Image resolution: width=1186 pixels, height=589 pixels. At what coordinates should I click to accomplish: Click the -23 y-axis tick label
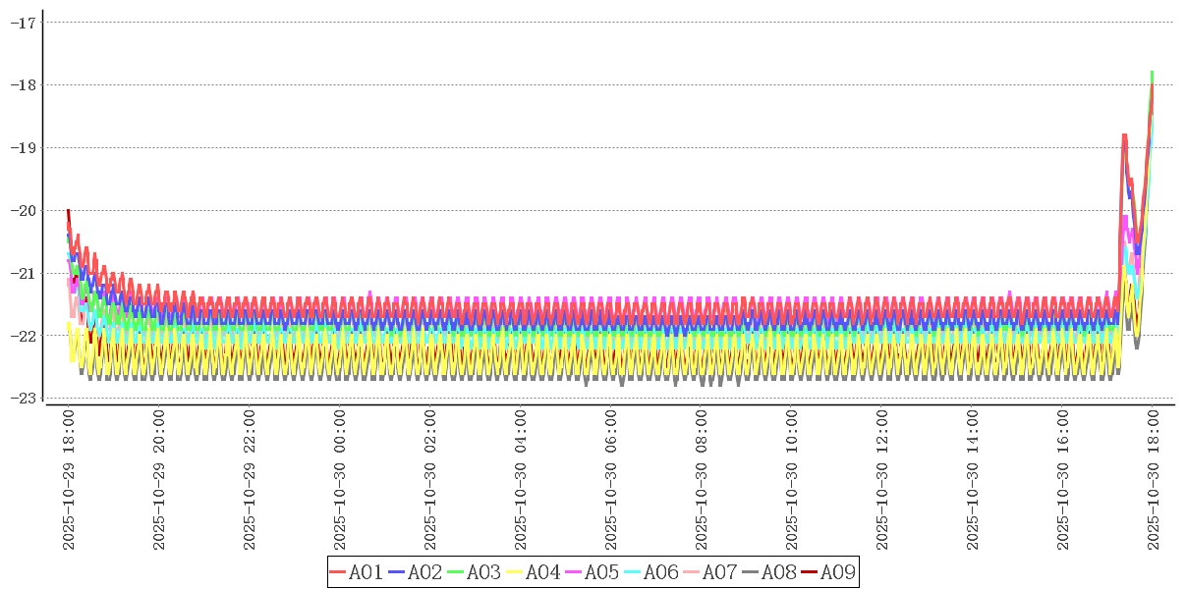23,398
